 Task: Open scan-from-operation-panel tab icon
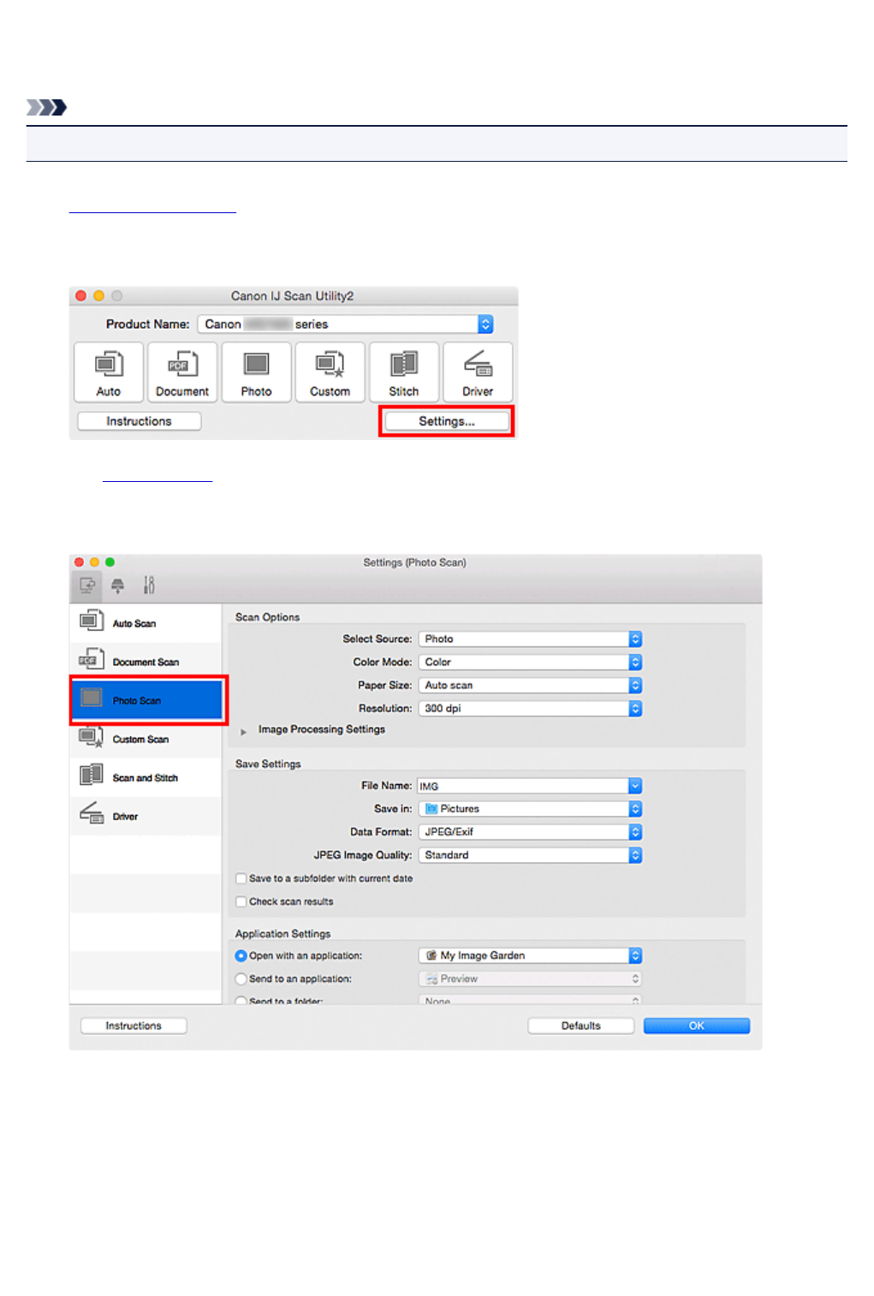pos(118,586)
